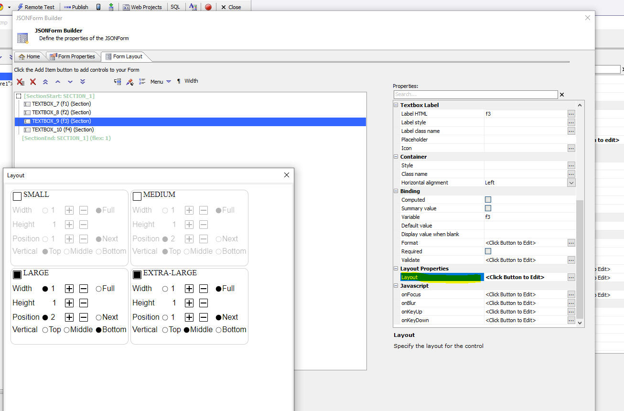The image size is (624, 411).
Task: Select the SectionEnd: SECTION_1 tree node
Action: 66,138
